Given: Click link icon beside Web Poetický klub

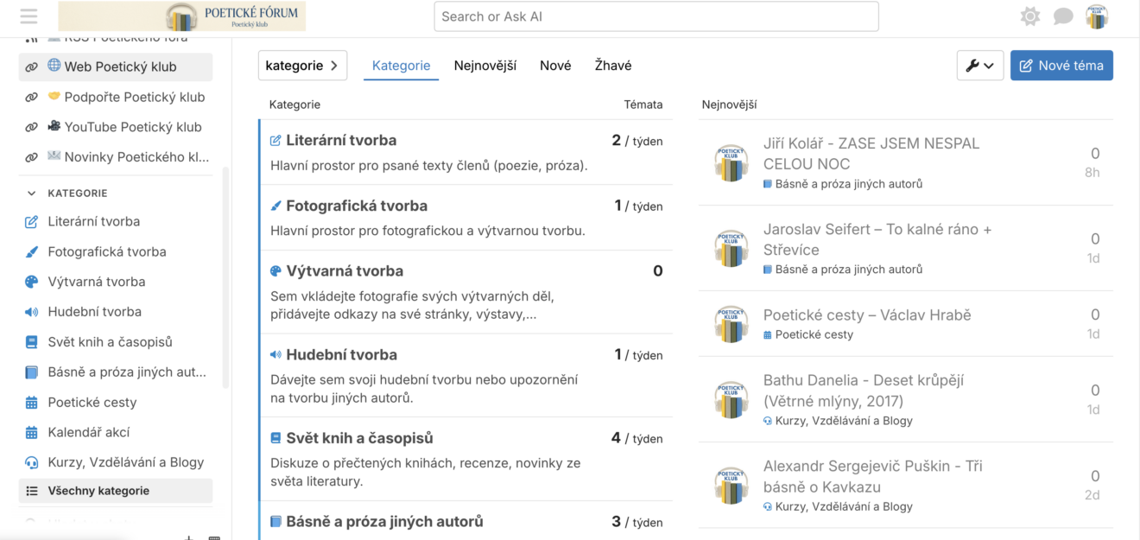Looking at the screenshot, I should [x=31, y=67].
